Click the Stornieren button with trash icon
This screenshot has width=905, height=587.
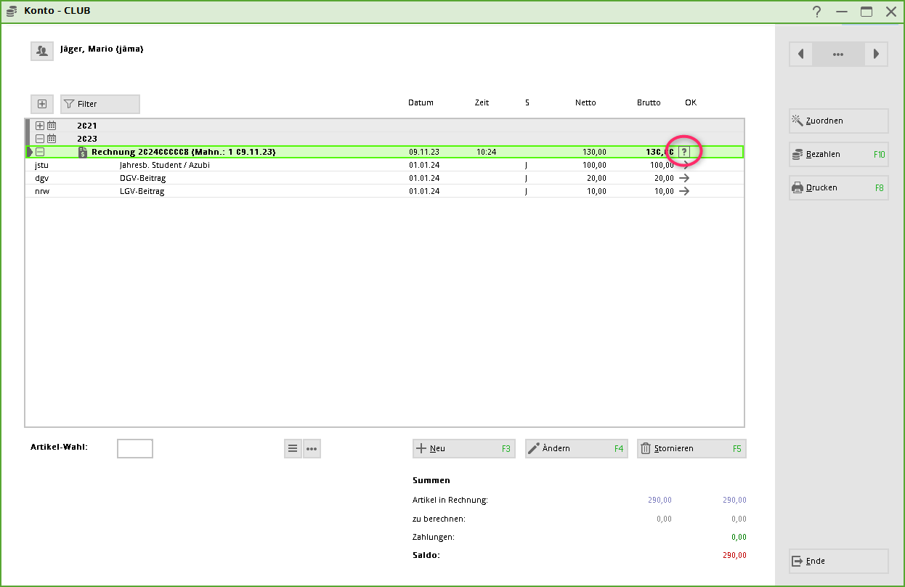coord(691,448)
